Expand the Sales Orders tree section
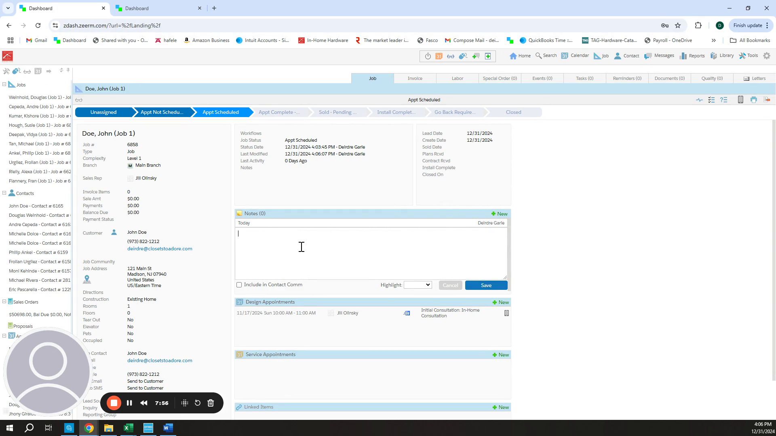Image resolution: width=776 pixels, height=436 pixels. [4, 302]
